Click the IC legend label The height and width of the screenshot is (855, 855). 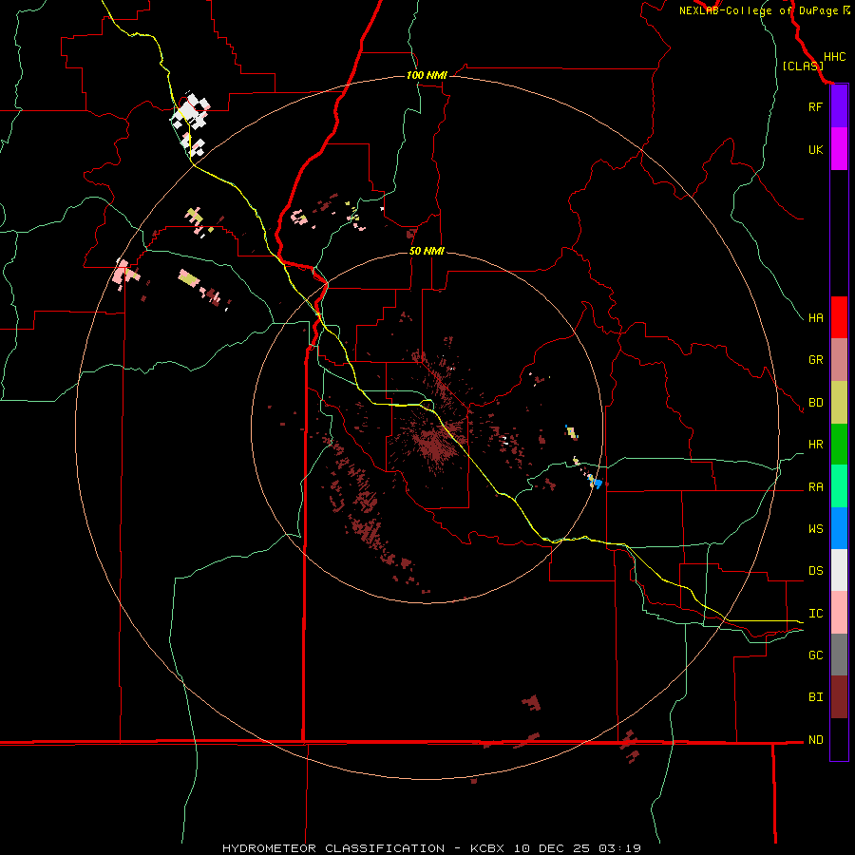[815, 614]
